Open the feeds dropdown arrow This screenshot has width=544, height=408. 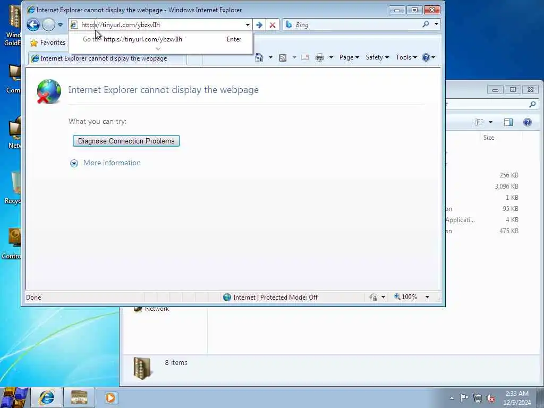294,57
